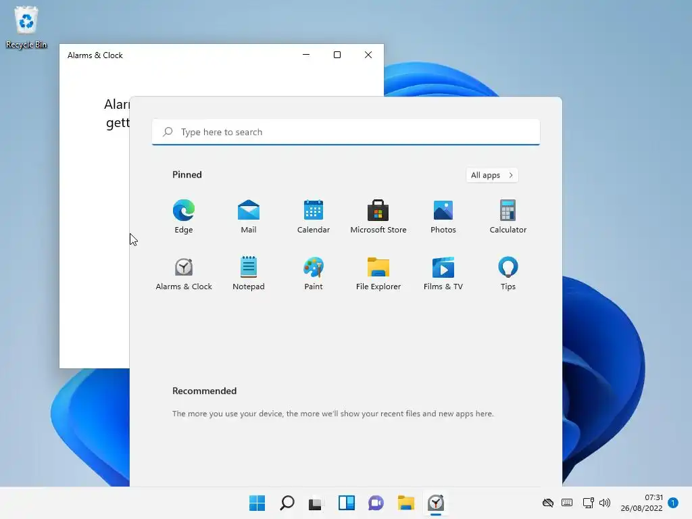Launch the Photos app
692x519 pixels.
(x=443, y=216)
